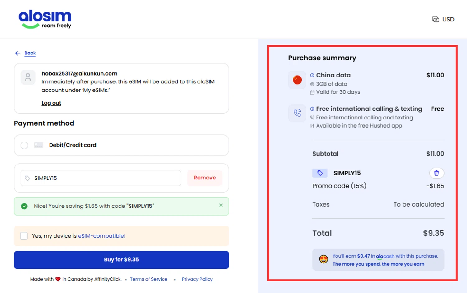This screenshot has height=293, width=467.
Task: Click the phone calling icon
Action: pos(297,113)
